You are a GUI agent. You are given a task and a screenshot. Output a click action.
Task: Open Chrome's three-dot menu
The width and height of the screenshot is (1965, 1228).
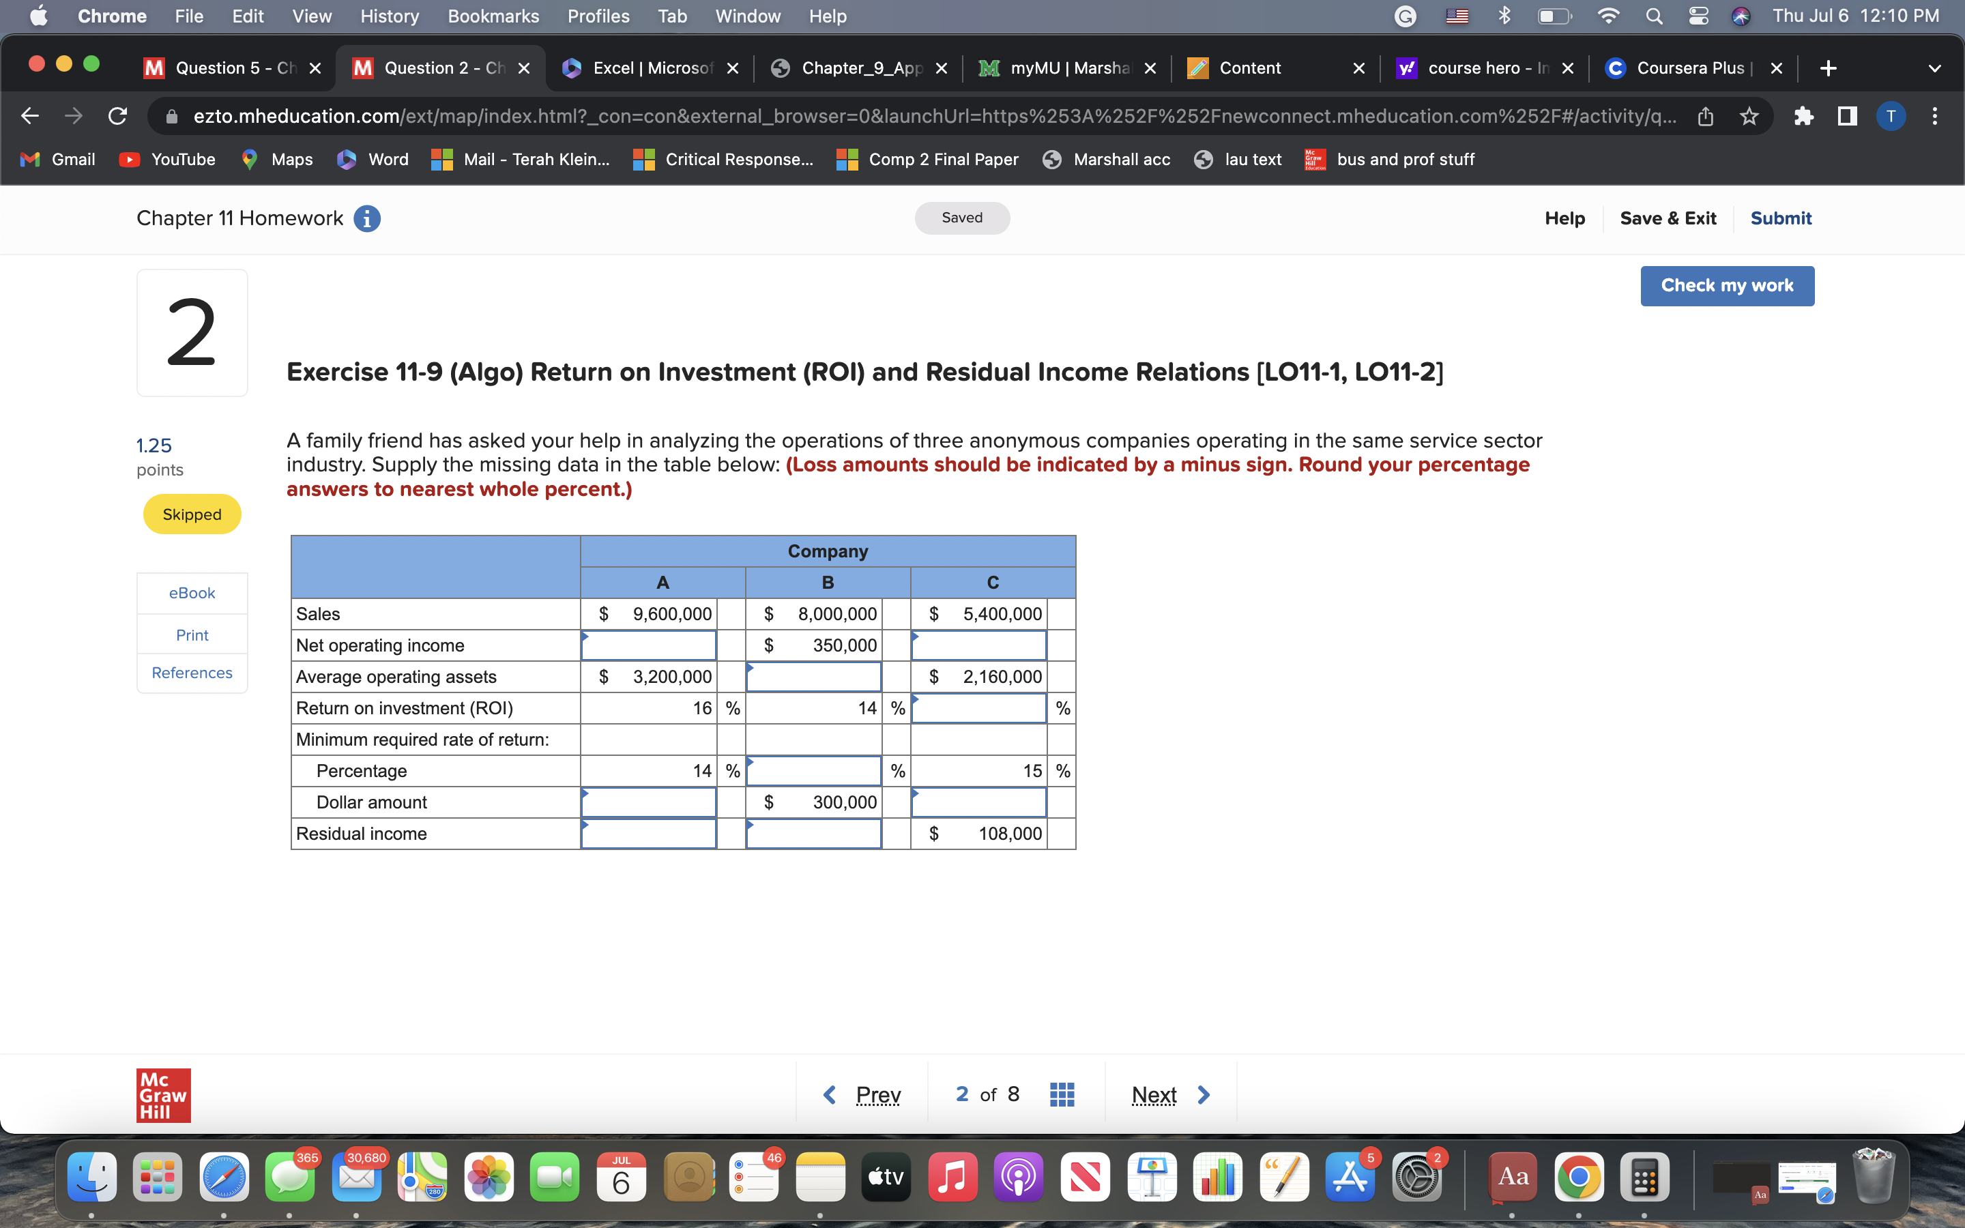point(1936,115)
